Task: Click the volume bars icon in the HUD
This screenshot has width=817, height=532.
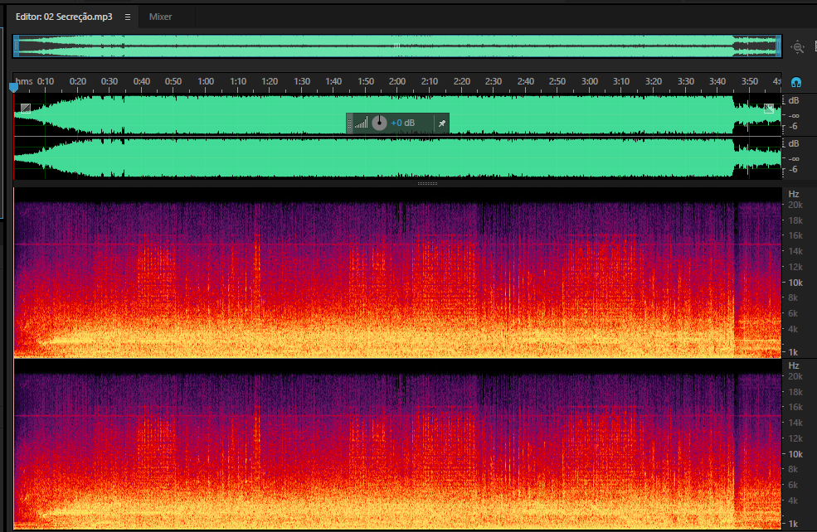Action: 361,123
